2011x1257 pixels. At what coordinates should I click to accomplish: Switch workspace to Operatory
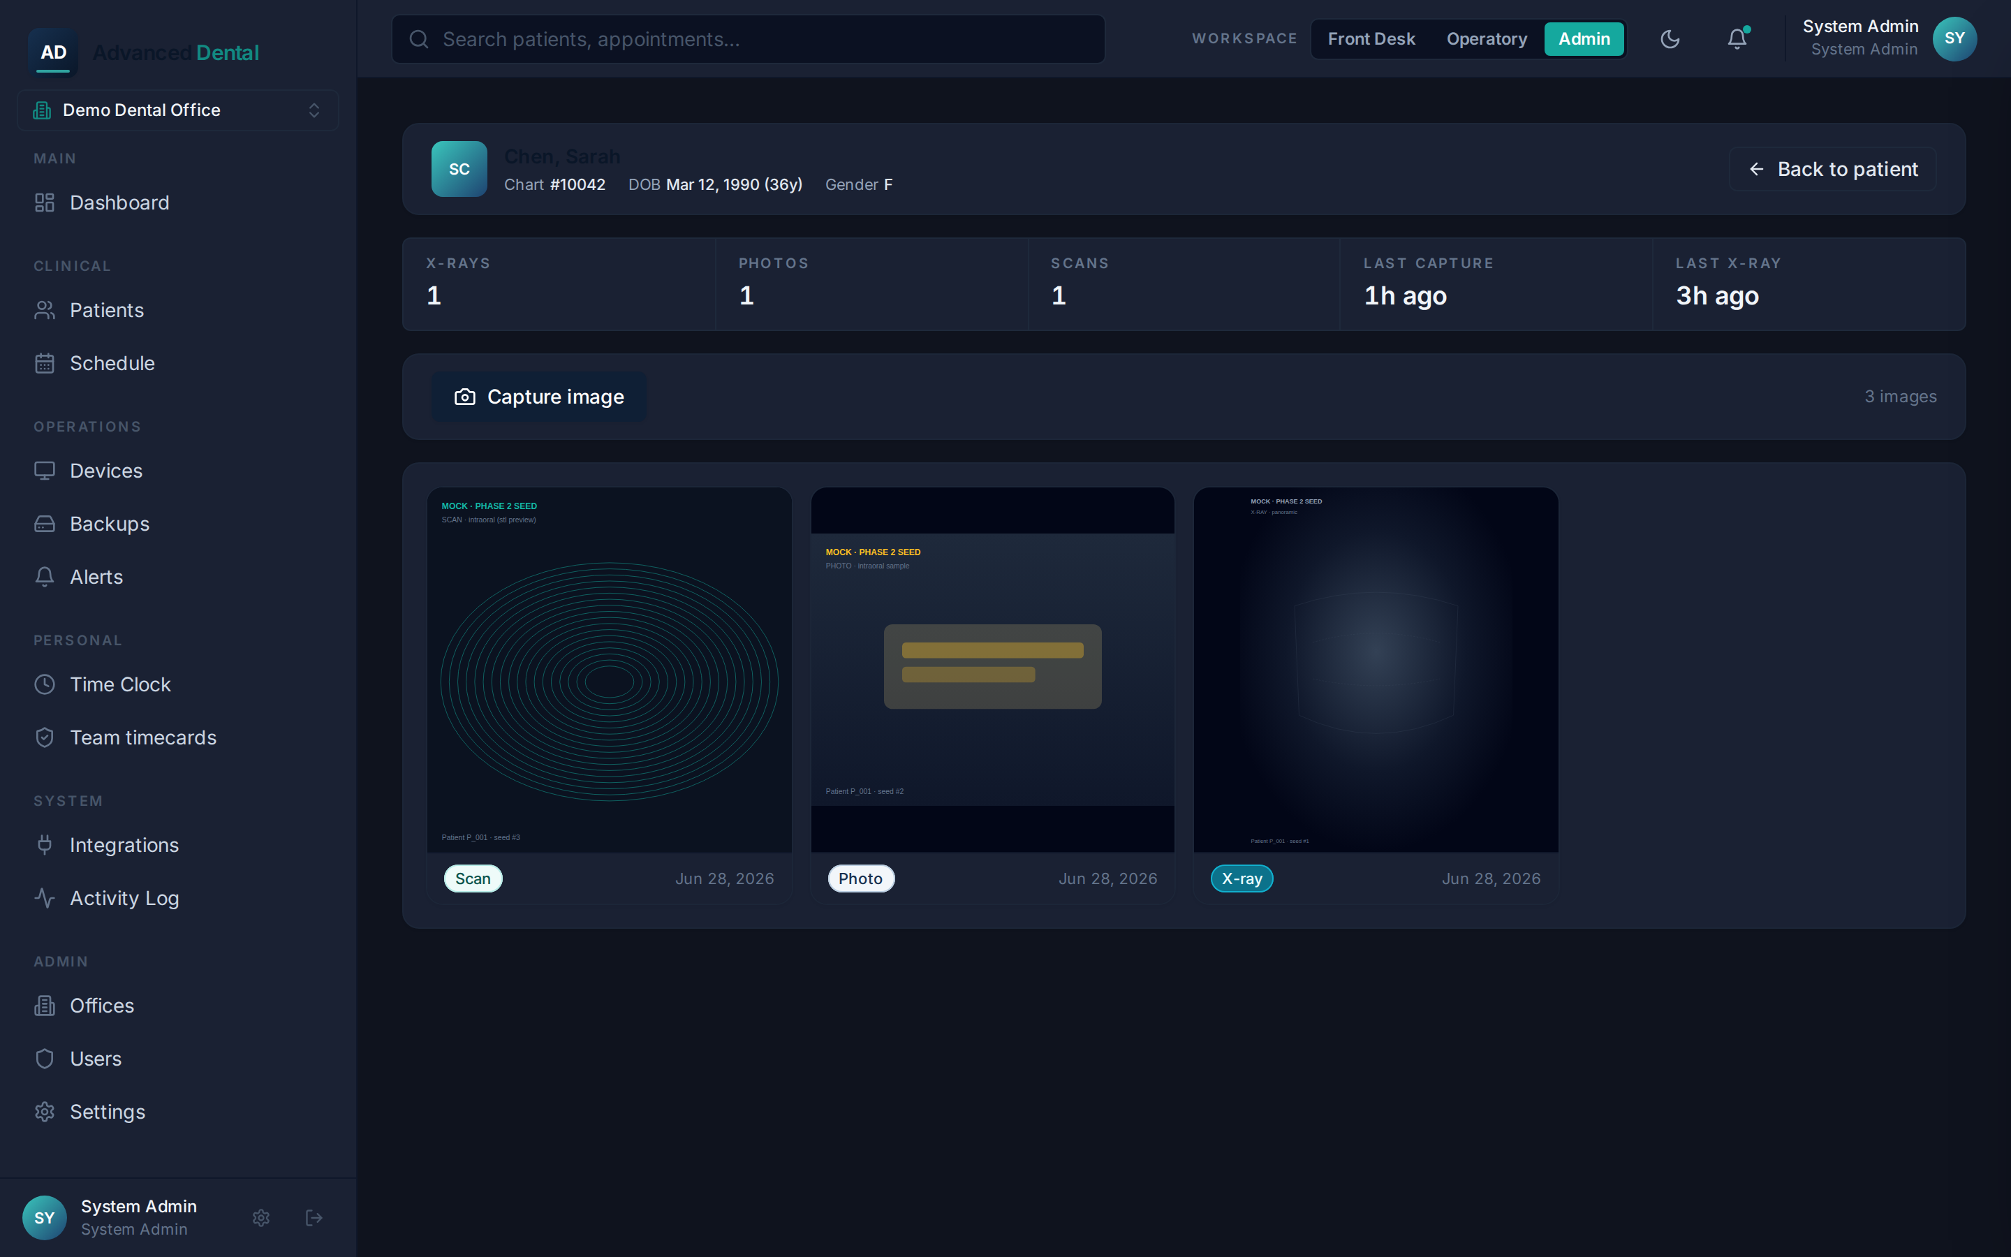[1487, 39]
